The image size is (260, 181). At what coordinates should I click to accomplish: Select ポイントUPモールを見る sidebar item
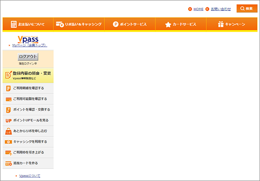click(28, 120)
